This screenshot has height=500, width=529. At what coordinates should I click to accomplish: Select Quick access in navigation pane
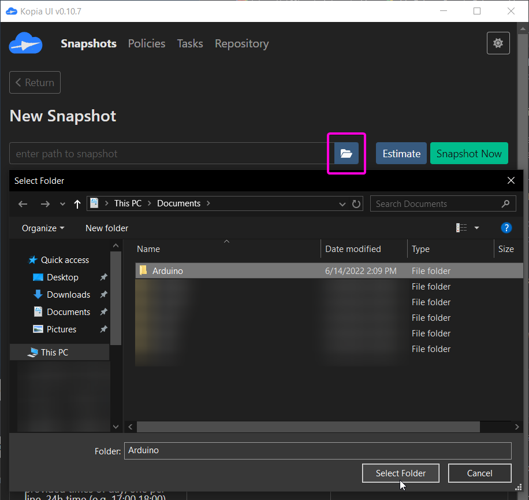pos(59,260)
